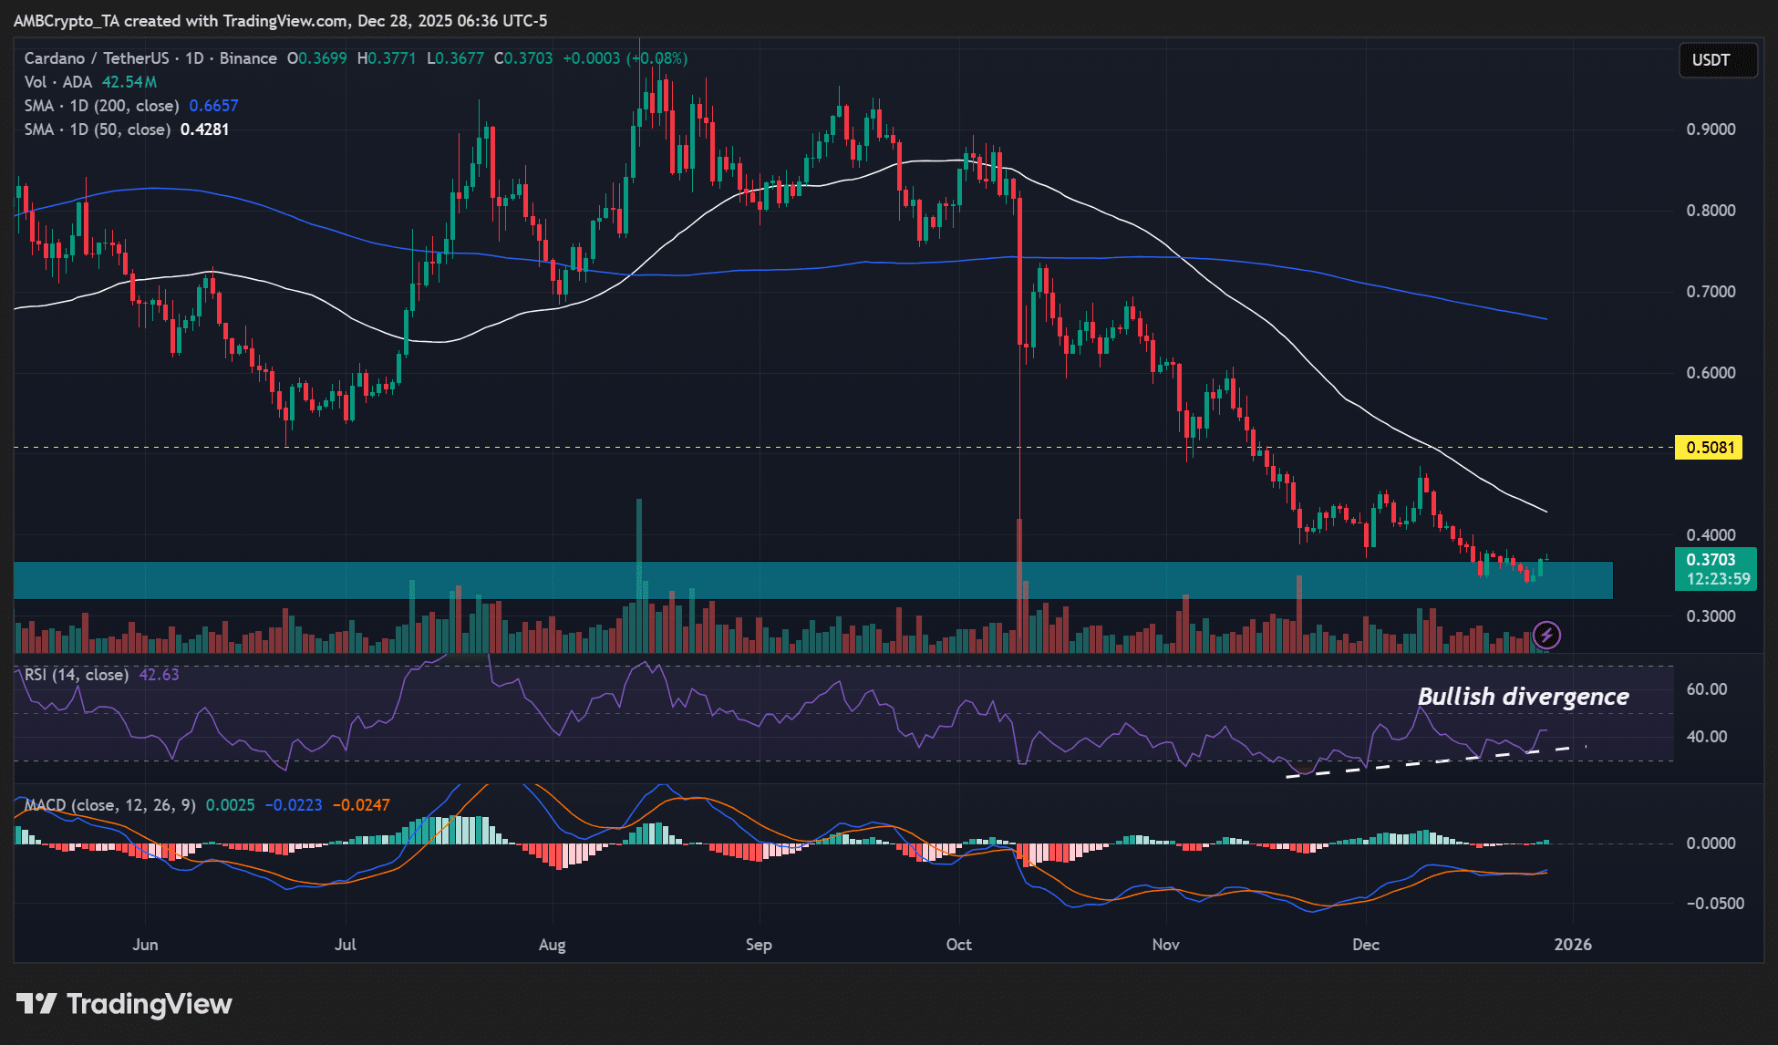Image resolution: width=1778 pixels, height=1045 pixels.
Task: Click the lightning quick-trade icon on the chart
Action: point(1547,634)
